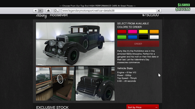Click the Roosevelt car name heading
The width and height of the screenshot is (195, 109).
click(x=59, y=15)
